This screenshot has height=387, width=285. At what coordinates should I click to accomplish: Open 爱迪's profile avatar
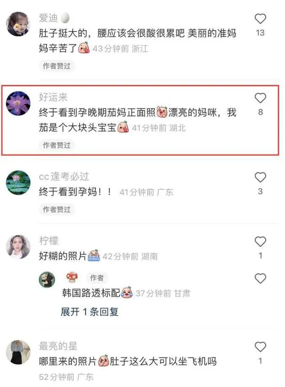[18, 24]
